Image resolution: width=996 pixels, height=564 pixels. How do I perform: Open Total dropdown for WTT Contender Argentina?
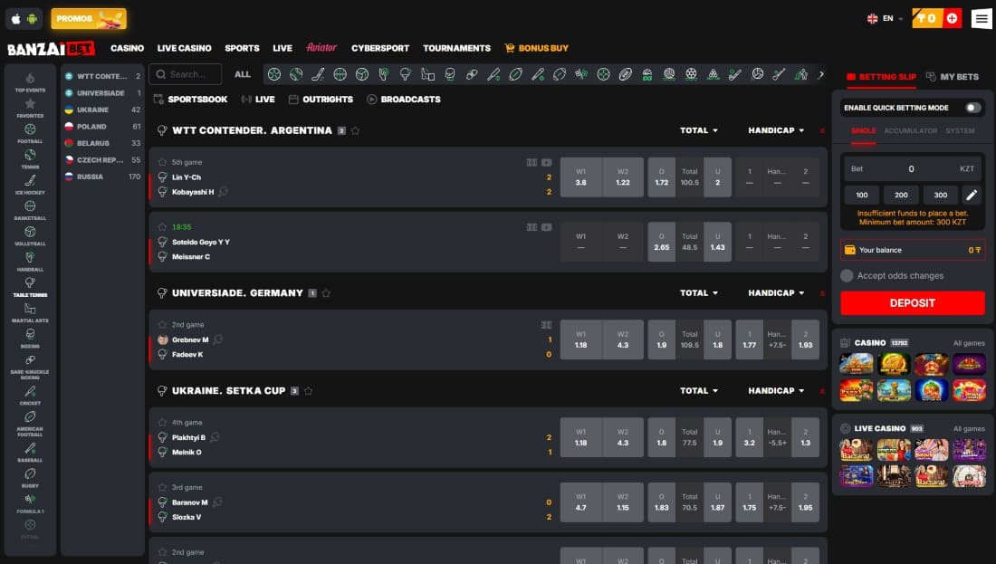[699, 130]
